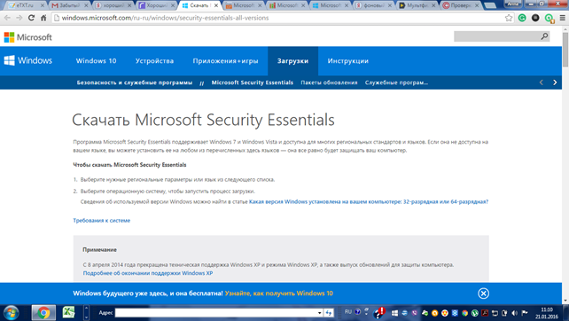Screen dimensions: 569x321
Task: Open the Устройства menu item
Action: coord(154,61)
